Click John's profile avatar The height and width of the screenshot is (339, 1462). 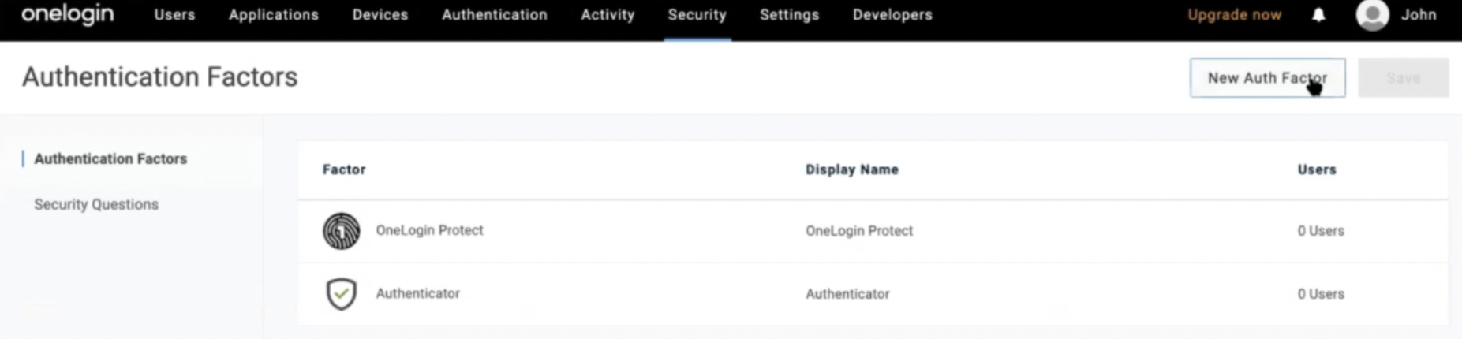coord(1373,15)
